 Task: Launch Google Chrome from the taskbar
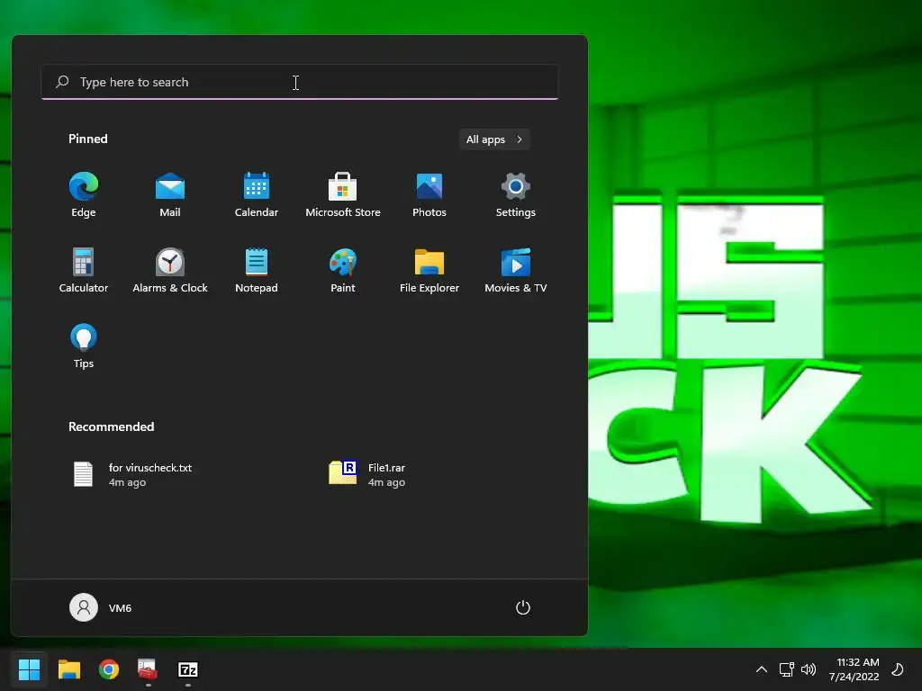click(109, 669)
